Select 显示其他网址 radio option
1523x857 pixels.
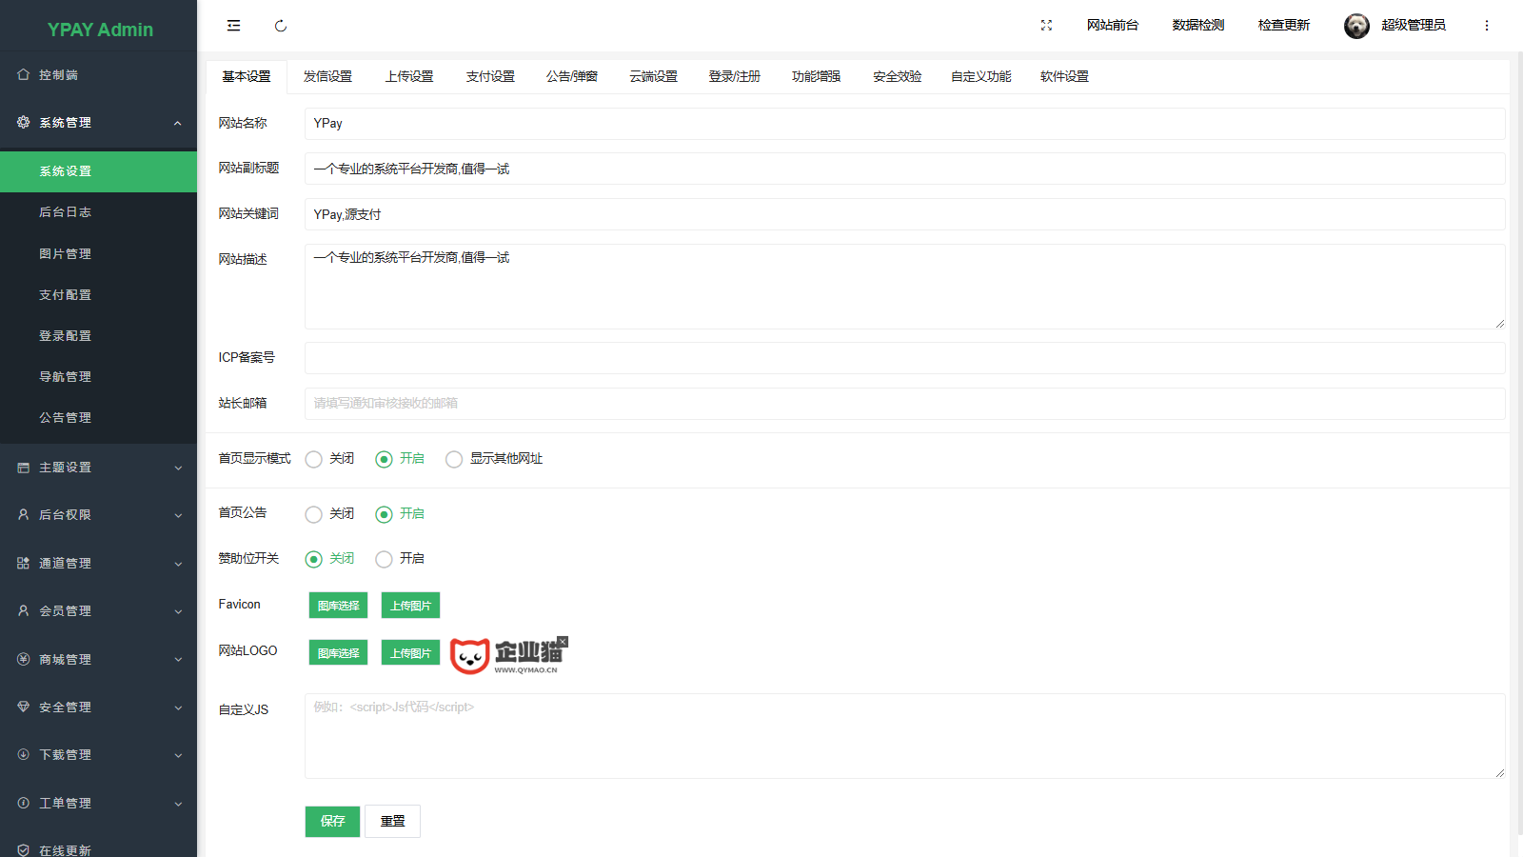pos(455,460)
